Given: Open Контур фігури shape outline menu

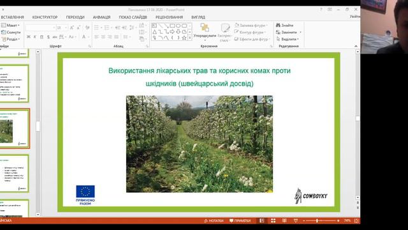Looking at the screenshot, I should (x=250, y=32).
